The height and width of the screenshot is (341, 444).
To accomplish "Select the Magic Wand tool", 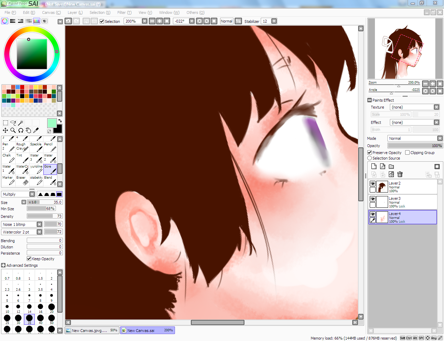I will 20,123.
